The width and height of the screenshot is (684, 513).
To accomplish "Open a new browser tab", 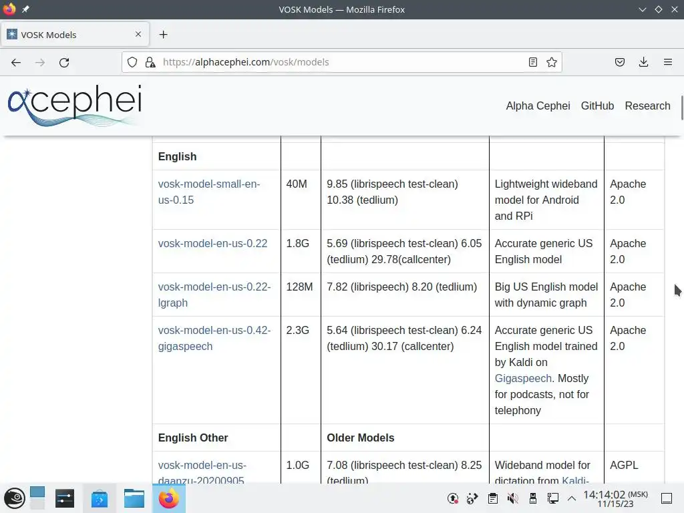I will coord(163,35).
